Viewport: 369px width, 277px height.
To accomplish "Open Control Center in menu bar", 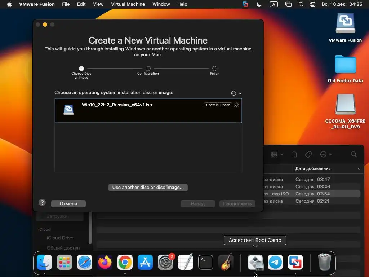I will pos(313,4).
